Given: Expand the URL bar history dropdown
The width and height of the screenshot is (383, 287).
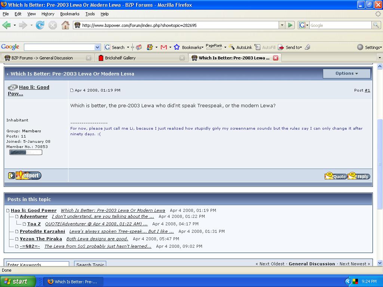Looking at the screenshot, I should [282, 25].
